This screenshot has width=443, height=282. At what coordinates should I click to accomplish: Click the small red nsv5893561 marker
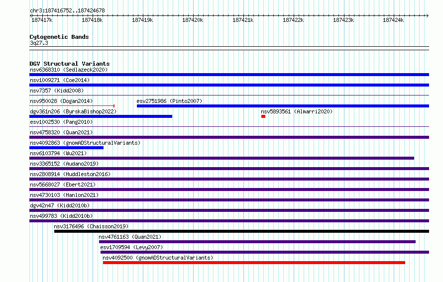coord(263,116)
